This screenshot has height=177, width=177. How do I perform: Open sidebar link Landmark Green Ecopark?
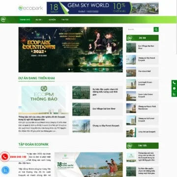145,84
